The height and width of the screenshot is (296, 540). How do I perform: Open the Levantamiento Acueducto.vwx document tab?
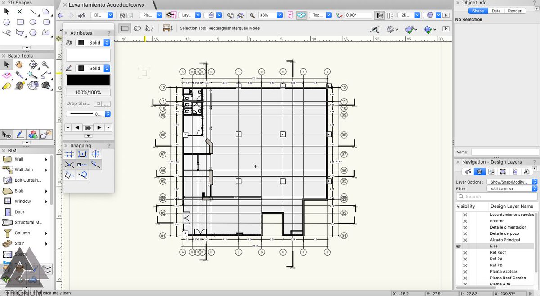coord(107,4)
